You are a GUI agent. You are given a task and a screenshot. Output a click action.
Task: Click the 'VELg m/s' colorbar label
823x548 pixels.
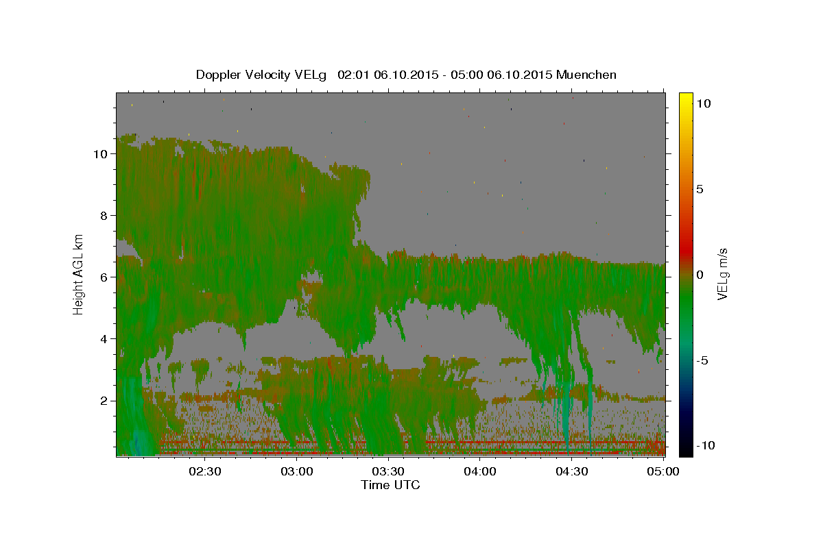click(722, 275)
